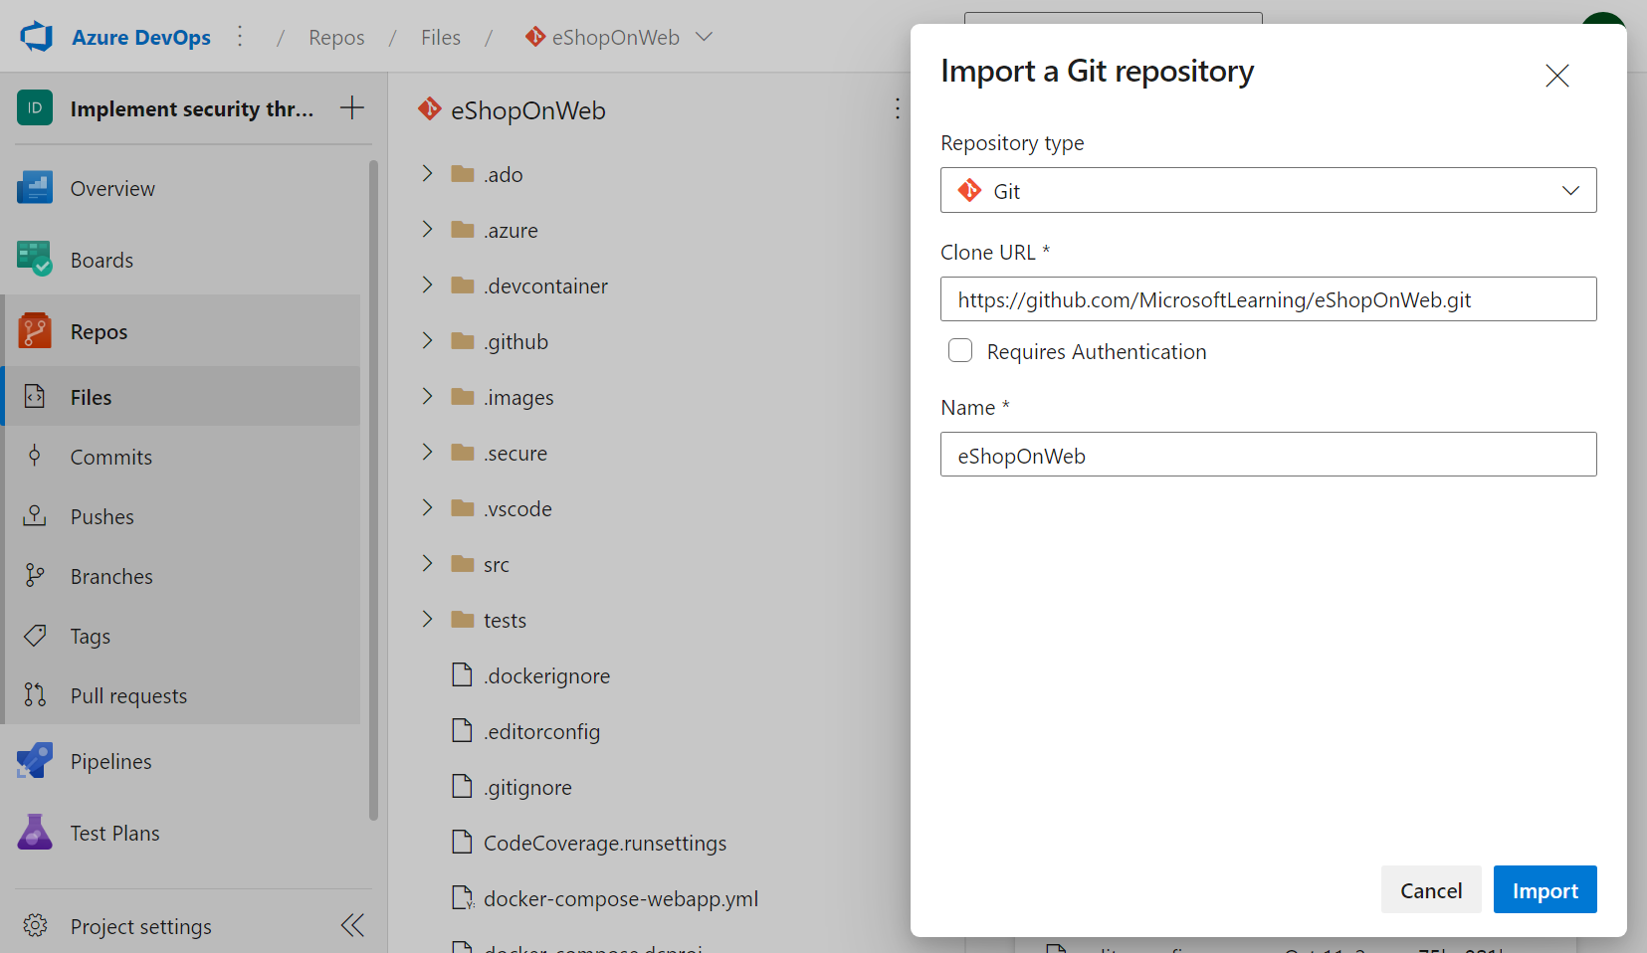Viewport: 1647px width, 953px height.
Task: Open the vertical dots menu near Azure DevOps
Action: [240, 37]
